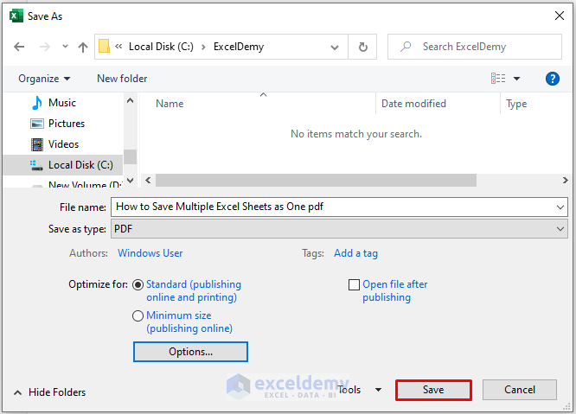576x414 pixels.
Task: Expand the address bar history dropdown
Action: [335, 47]
